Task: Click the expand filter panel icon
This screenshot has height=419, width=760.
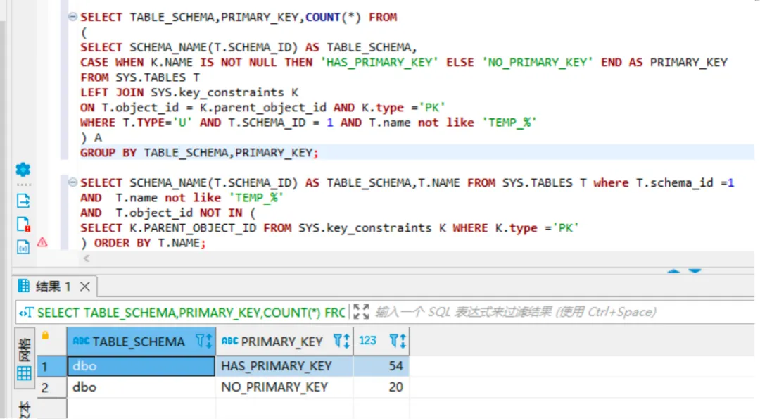Action: [361, 312]
